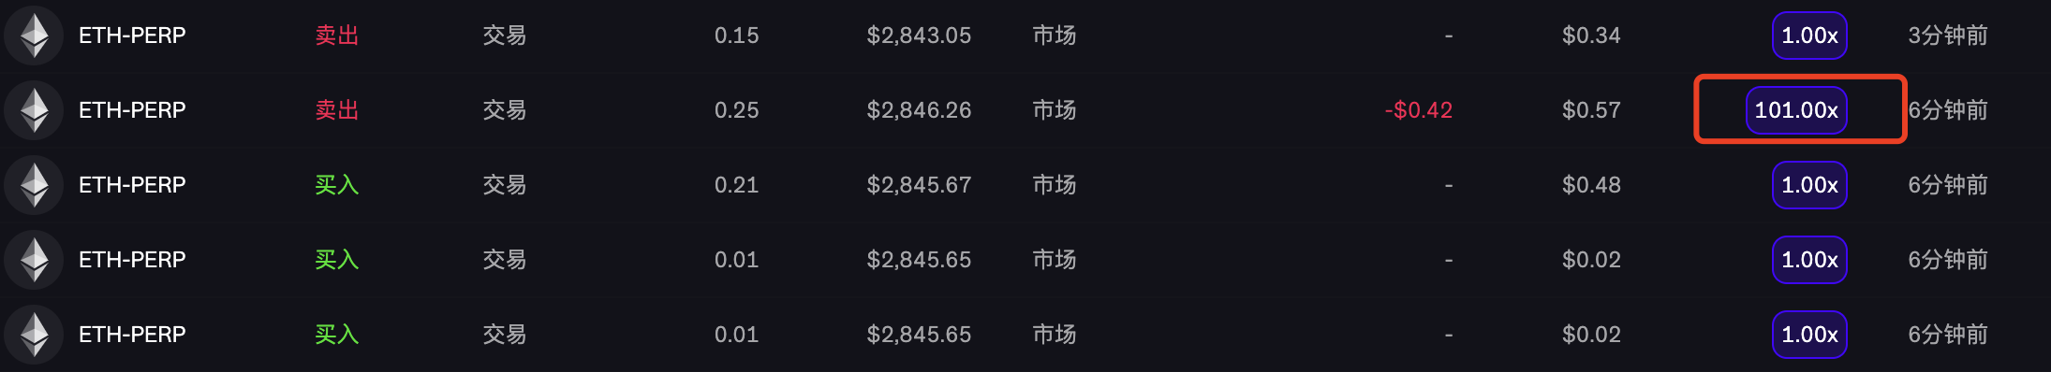This screenshot has width=2051, height=372.
Task: Click the ETH icon in the 0.25 sell row
Action: (34, 110)
